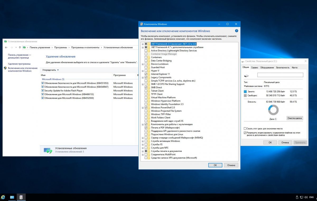This screenshot has width=317, height=201.
Task: Click OK in the disk Properties dialog
Action: [x=270, y=142]
